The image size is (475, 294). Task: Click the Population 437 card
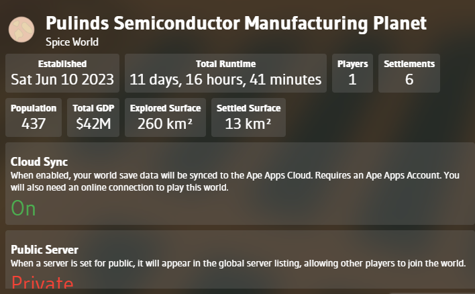click(34, 117)
